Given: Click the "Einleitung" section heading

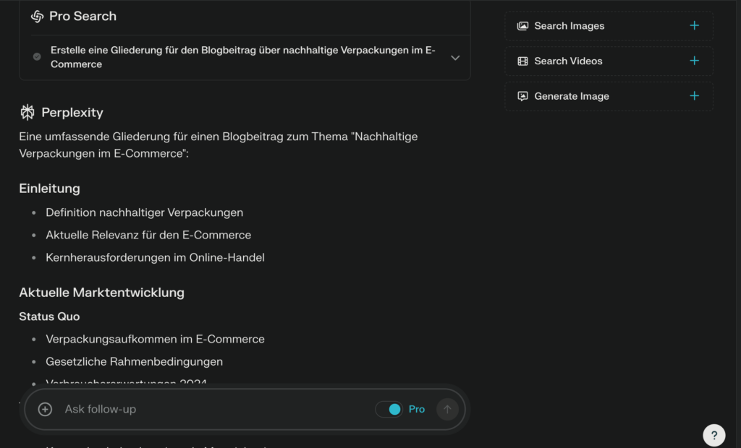Looking at the screenshot, I should click(x=49, y=189).
